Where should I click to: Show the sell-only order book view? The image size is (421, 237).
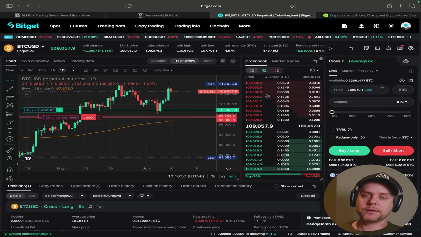click(x=277, y=70)
